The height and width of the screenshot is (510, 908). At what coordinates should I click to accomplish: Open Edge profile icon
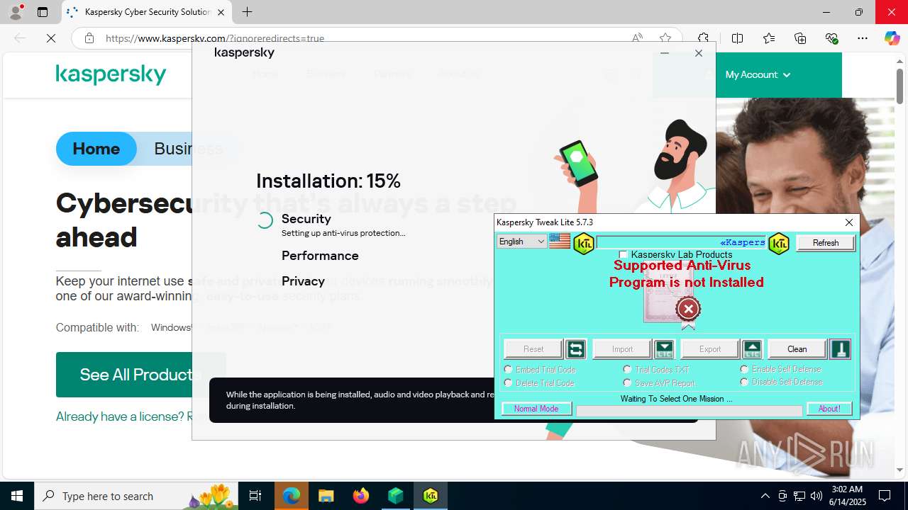pyautogui.click(x=16, y=12)
